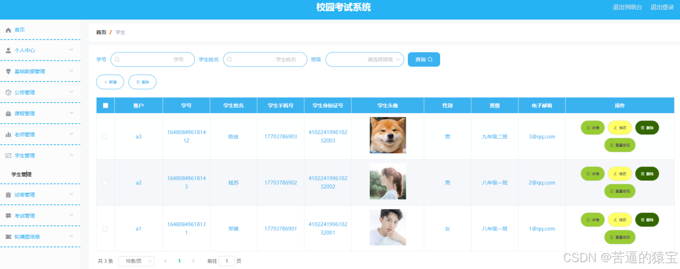This screenshot has height=269, width=680.
Task: Click 退出登录 link in header
Action: point(662,8)
